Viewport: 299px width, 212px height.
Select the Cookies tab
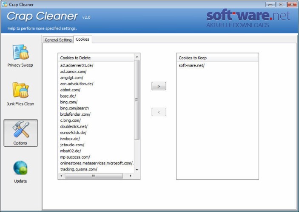pyautogui.click(x=83, y=39)
